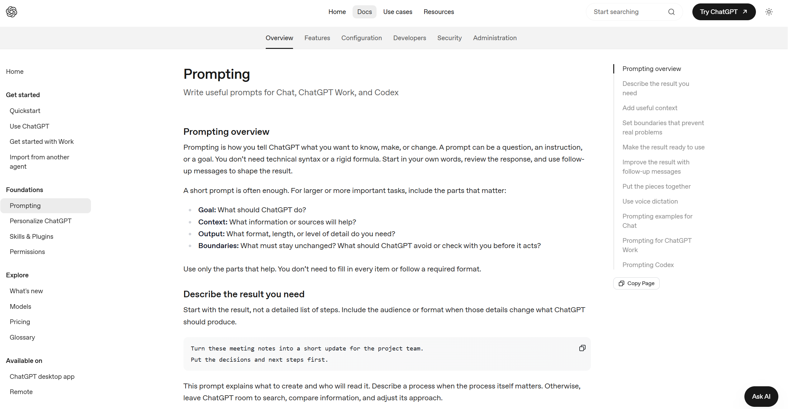Viewport: 788px width, 409px height.
Task: Click the search magnifier icon
Action: coord(671,12)
